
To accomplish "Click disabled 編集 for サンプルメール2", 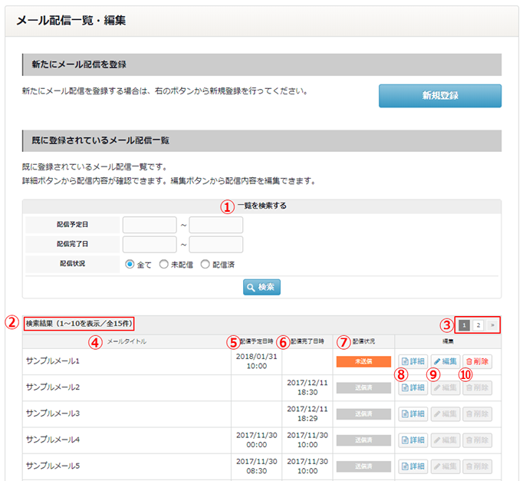I will click(x=445, y=387).
